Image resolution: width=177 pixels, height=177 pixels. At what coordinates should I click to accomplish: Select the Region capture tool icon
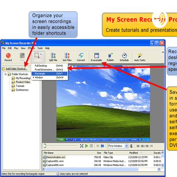(37, 55)
